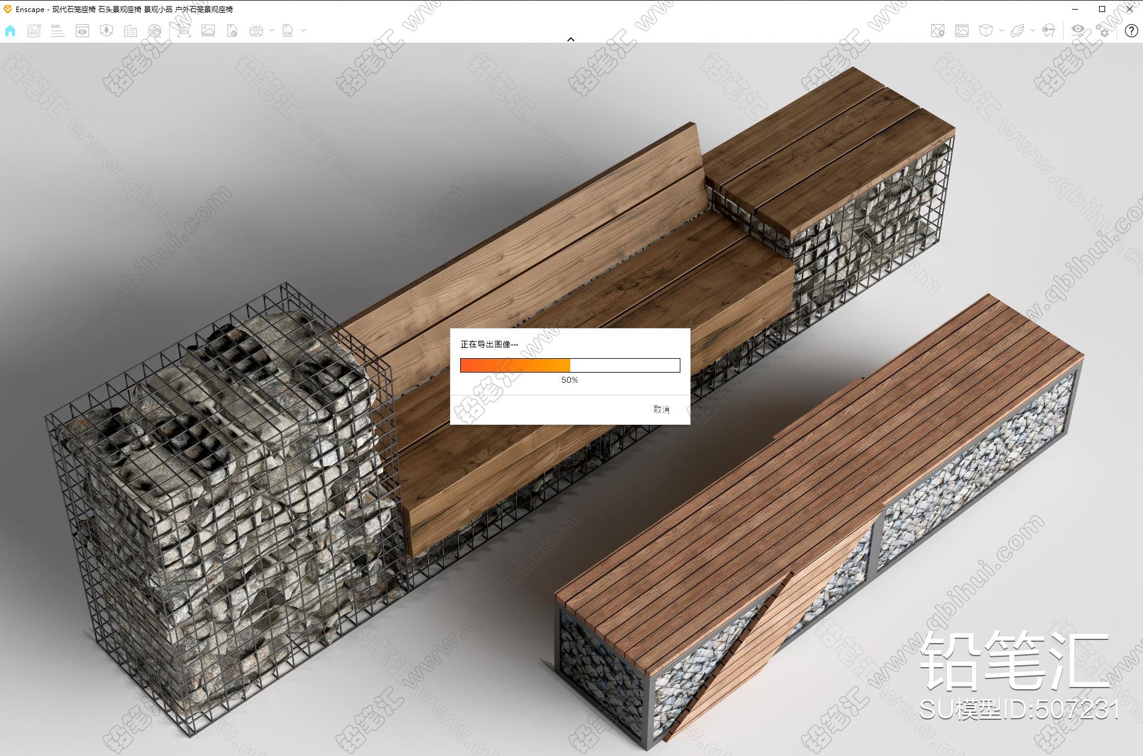Toggle the BIM information mode icon

pos(58,31)
